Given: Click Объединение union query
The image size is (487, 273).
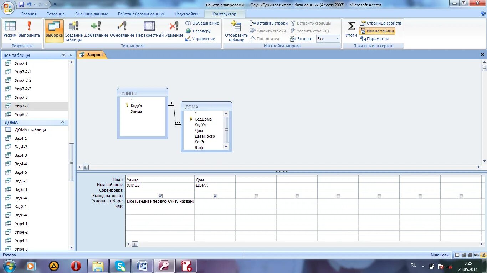Looking at the screenshot, I should pos(202,23).
